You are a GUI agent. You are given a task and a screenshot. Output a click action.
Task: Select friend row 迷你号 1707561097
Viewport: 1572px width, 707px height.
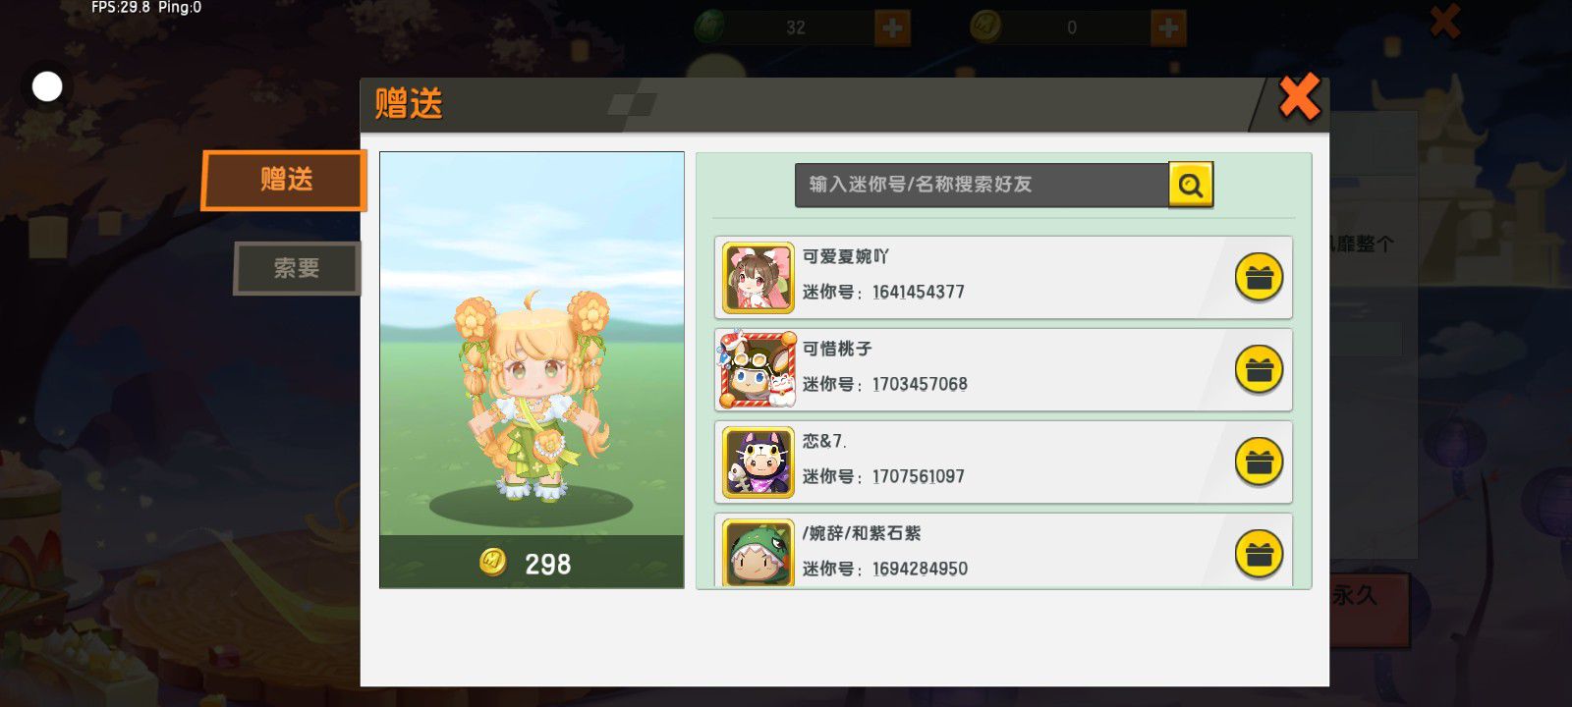point(1003,462)
